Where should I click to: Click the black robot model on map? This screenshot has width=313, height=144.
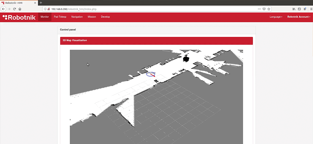(186, 58)
